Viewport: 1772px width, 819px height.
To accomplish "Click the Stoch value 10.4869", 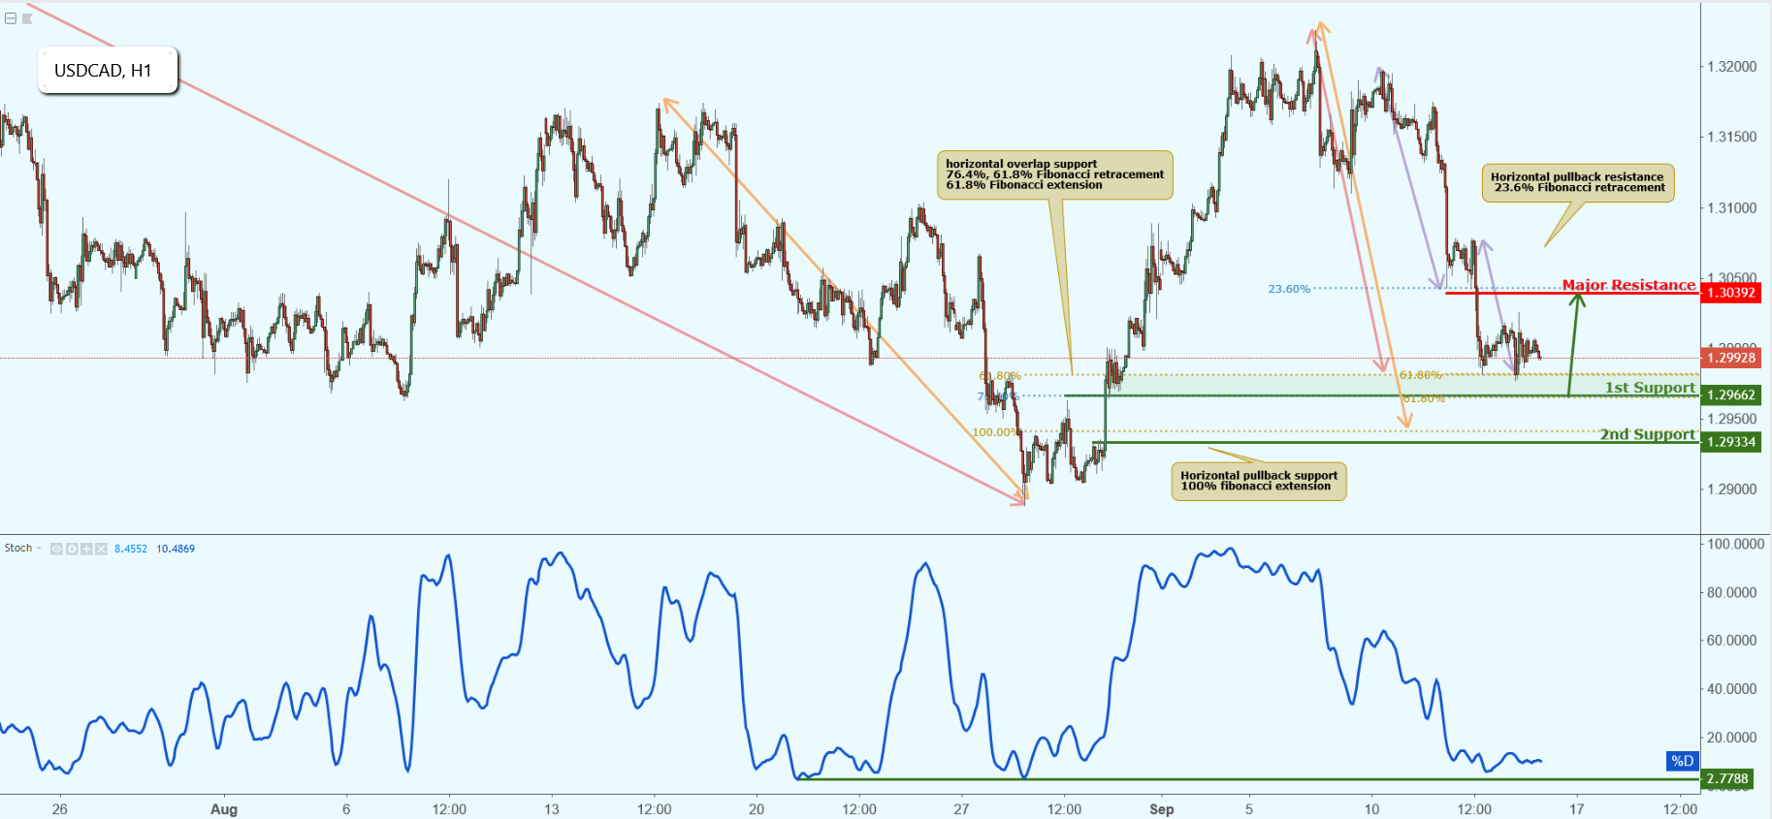I will point(176,549).
